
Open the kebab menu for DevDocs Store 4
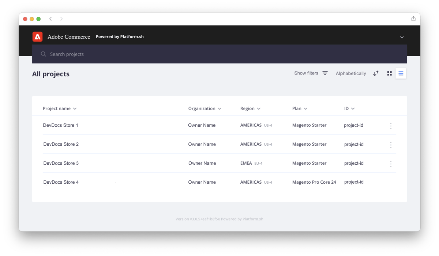391,182
